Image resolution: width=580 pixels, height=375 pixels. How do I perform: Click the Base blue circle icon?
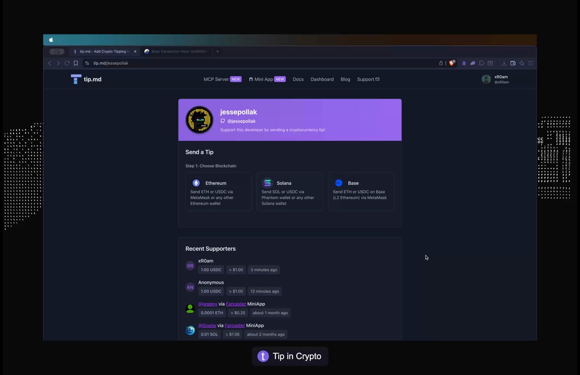339,183
